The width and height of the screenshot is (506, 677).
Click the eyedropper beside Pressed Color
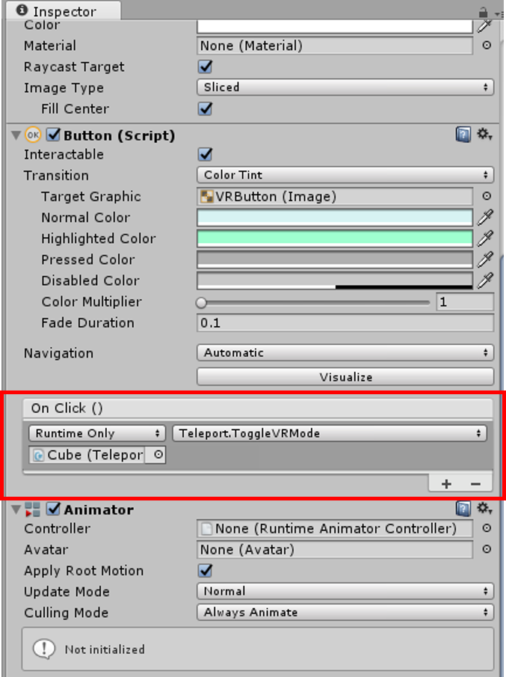click(485, 259)
